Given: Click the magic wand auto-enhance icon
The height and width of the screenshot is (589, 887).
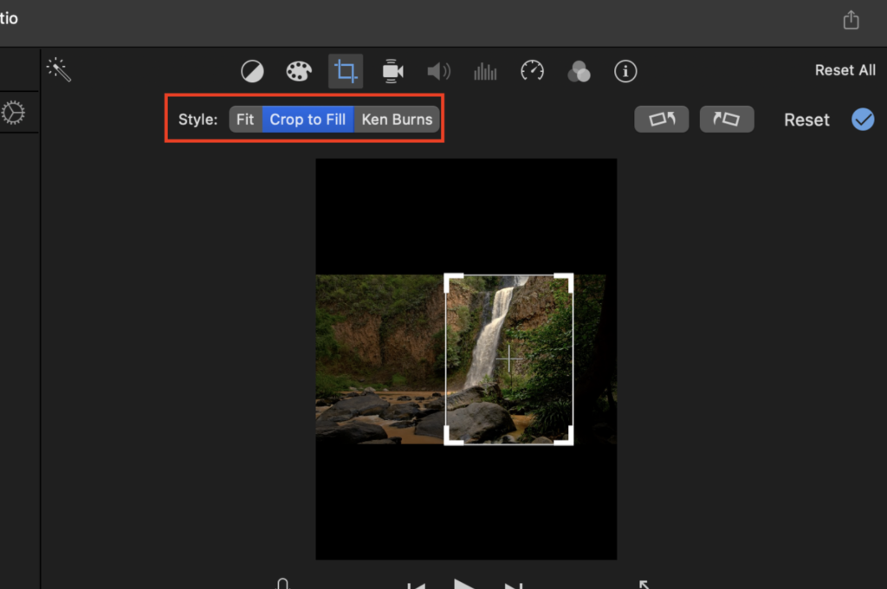Looking at the screenshot, I should point(59,70).
